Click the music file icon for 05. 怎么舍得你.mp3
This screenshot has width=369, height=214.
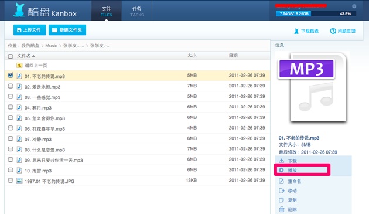tap(19, 118)
